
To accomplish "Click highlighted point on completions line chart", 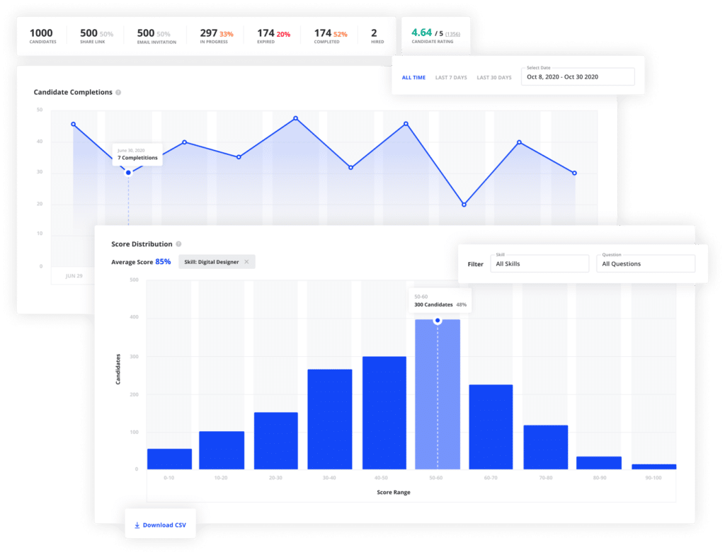I will click(x=128, y=173).
